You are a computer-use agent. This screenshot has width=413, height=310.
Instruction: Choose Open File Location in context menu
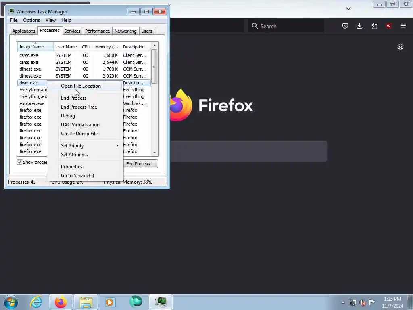click(85, 86)
